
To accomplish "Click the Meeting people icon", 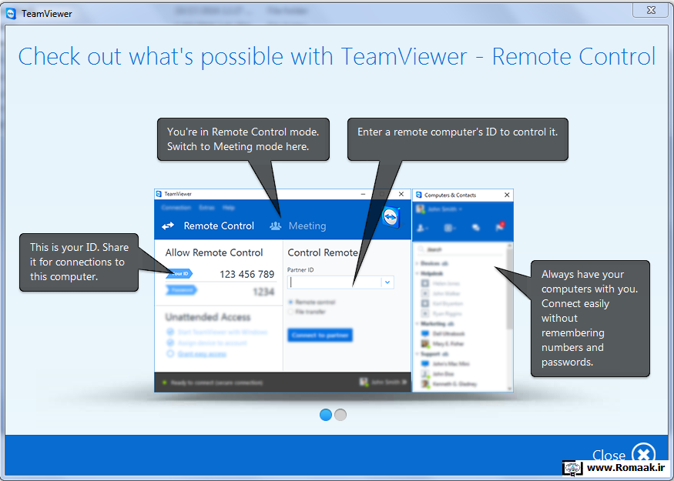I will (276, 226).
